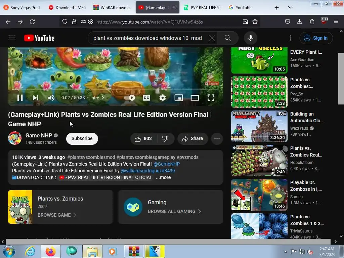The width and height of the screenshot is (344, 258).
Task: Open a new browser tab
Action: coord(277,7)
